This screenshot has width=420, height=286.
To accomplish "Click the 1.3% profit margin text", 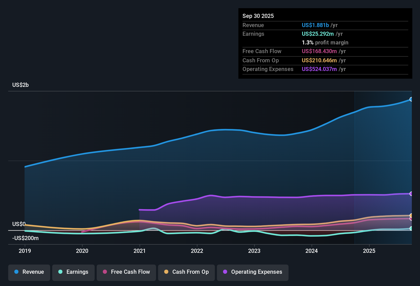I will [325, 42].
